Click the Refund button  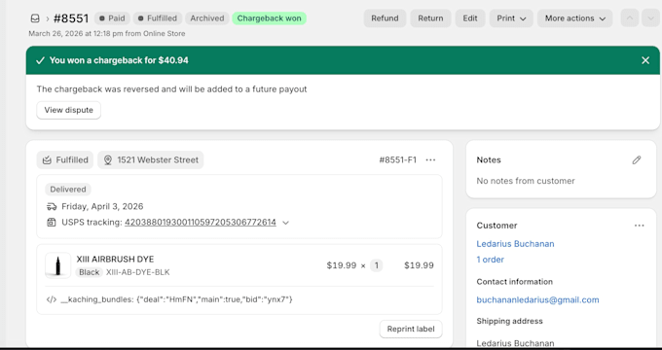click(x=385, y=18)
